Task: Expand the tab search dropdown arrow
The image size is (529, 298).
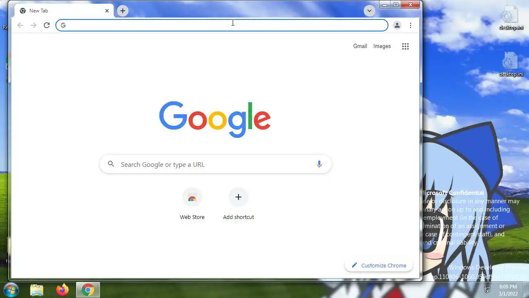Action: [x=369, y=11]
